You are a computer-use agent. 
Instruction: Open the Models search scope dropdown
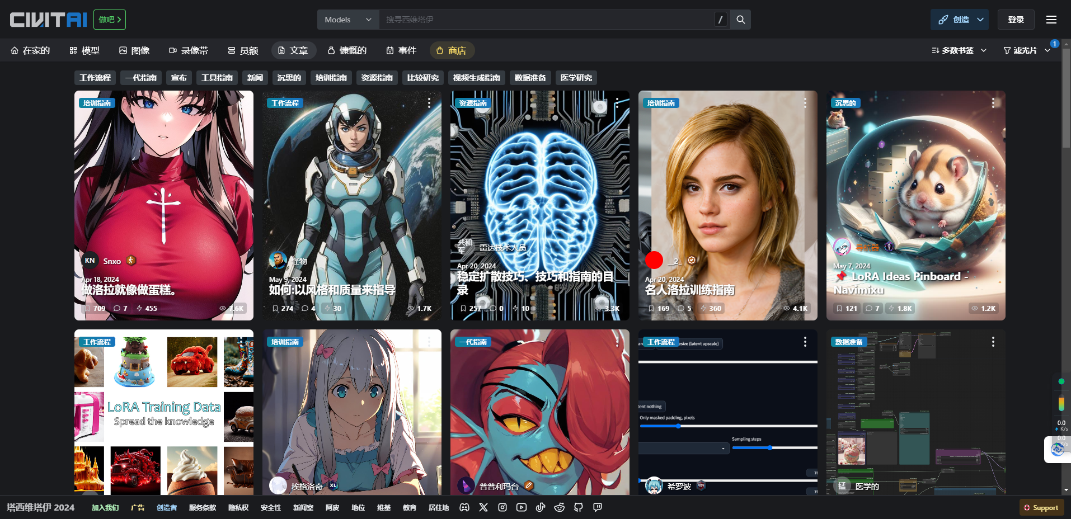pos(347,18)
